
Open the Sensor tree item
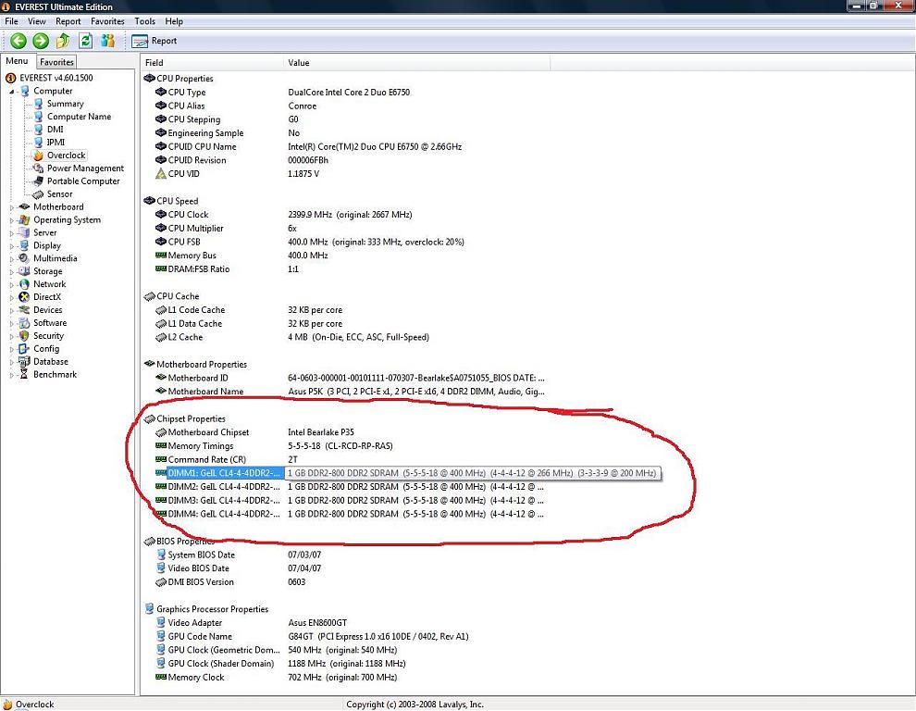[x=59, y=193]
